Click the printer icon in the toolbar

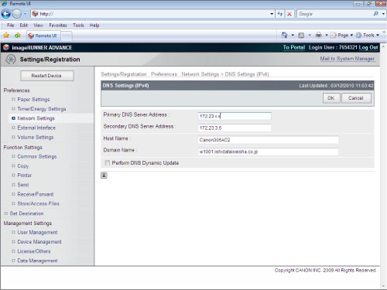(319, 35)
